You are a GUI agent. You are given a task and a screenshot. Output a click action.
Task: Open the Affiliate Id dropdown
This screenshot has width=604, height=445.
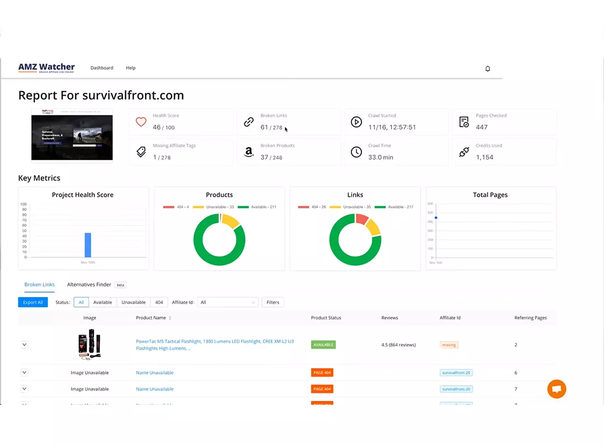228,303
